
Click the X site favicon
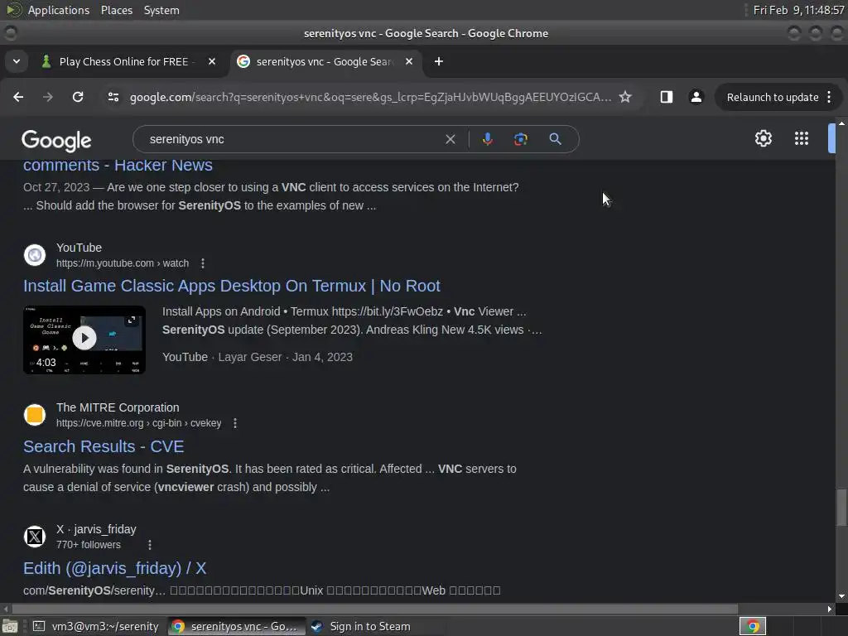35,537
